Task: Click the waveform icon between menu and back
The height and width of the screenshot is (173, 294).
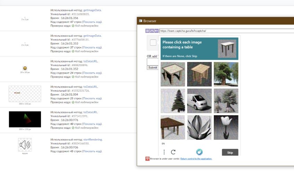Action: click(x=152, y=31)
